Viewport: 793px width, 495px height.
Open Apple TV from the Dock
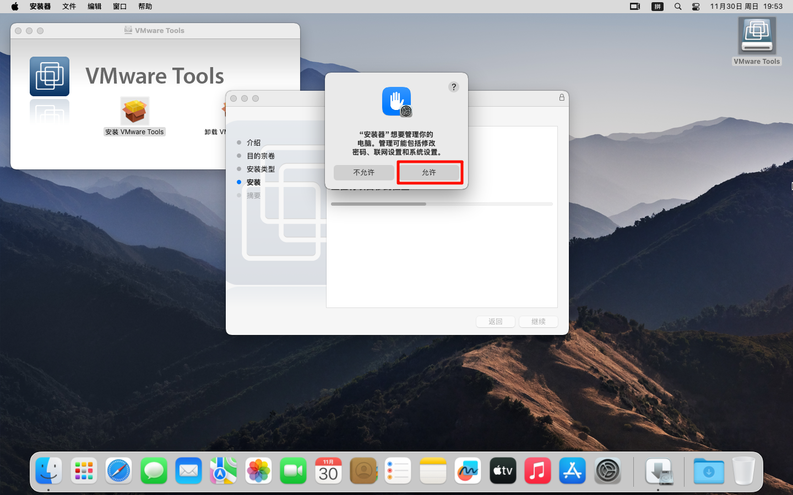[503, 471]
